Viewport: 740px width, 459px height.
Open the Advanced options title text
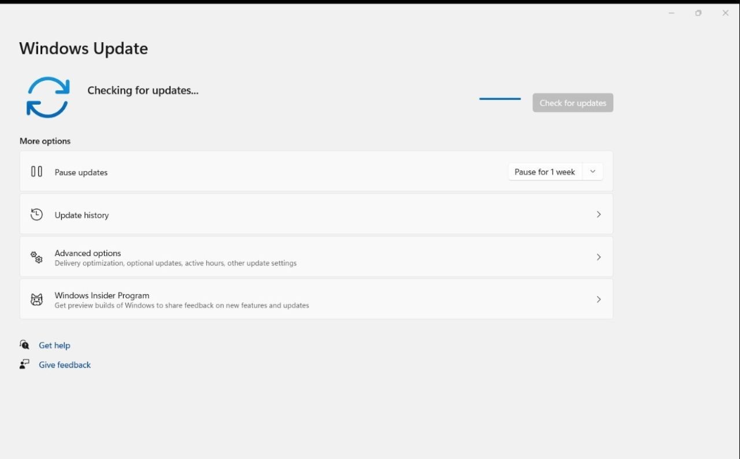tap(88, 253)
